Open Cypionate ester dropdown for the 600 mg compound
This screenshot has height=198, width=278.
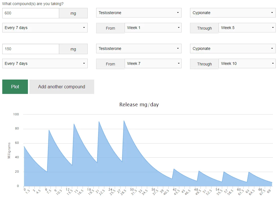tap(233, 13)
